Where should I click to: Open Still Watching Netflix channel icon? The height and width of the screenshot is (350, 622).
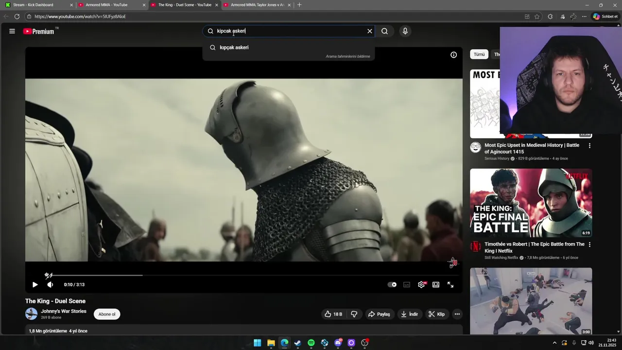pyautogui.click(x=475, y=246)
